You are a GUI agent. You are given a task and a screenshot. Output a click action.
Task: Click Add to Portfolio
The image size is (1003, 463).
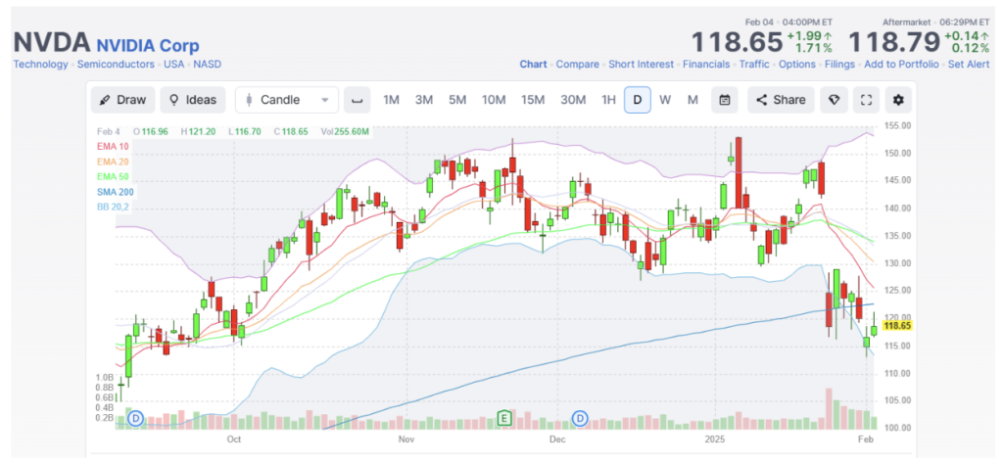point(901,64)
